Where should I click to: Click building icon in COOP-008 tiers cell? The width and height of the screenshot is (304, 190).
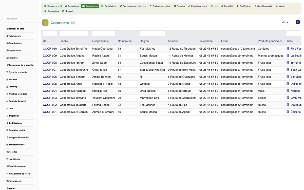(288, 63)
